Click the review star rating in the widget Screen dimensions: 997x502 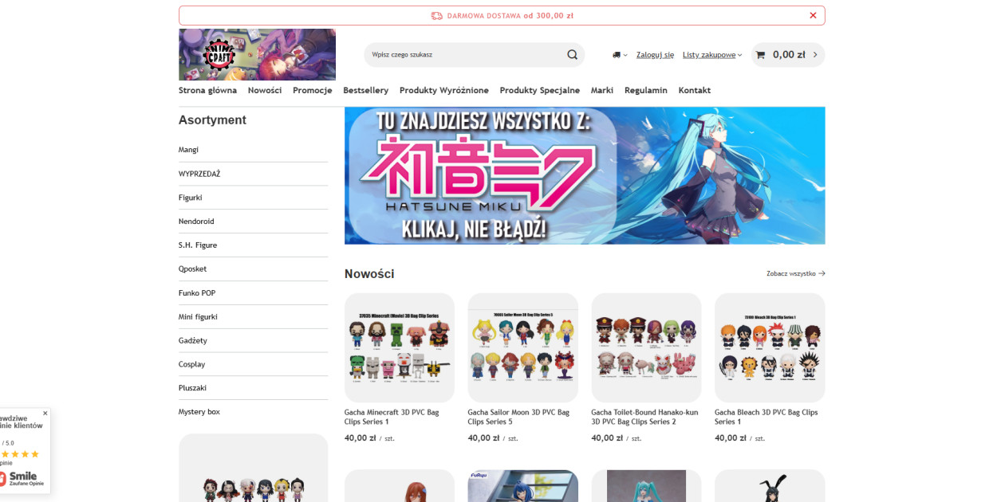(x=20, y=454)
